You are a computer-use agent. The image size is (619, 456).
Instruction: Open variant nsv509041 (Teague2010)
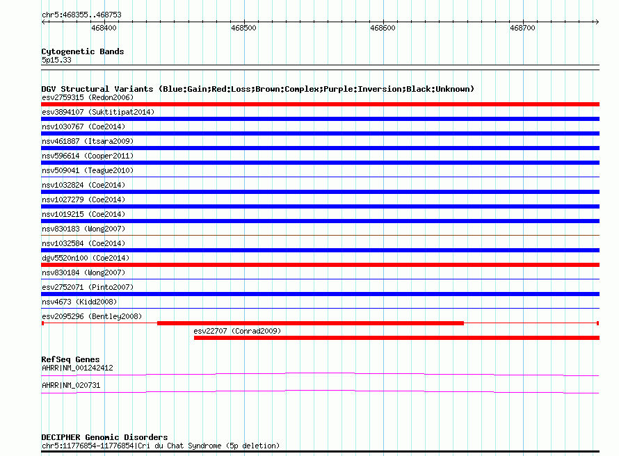pos(88,170)
